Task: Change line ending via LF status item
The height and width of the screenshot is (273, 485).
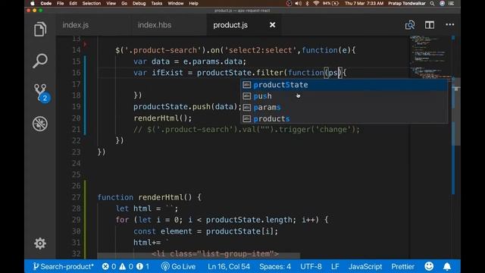Action: (335, 266)
